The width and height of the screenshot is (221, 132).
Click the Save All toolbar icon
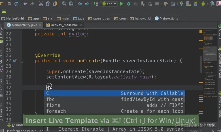point(9,4)
